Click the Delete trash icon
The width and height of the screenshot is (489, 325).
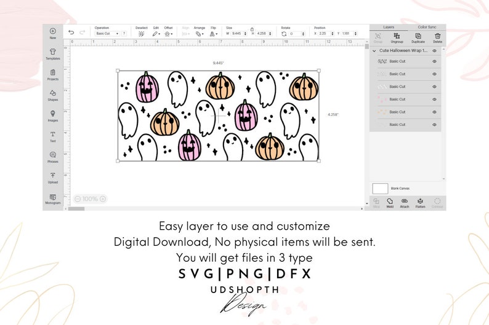tap(437, 36)
